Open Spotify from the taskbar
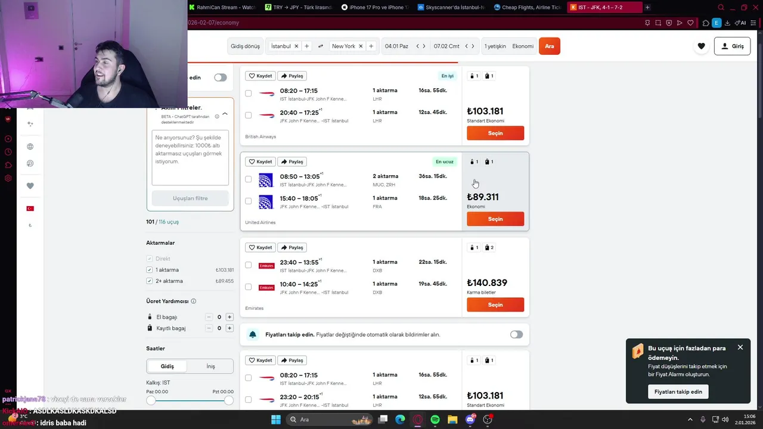The height and width of the screenshot is (429, 763). coord(435,419)
